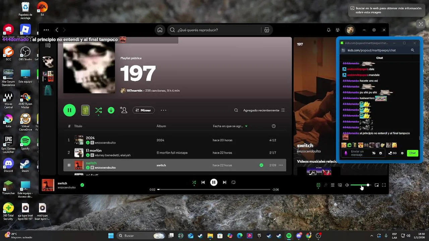The image size is (429, 241).
Task: Open Connect to a device
Action: click(x=340, y=185)
